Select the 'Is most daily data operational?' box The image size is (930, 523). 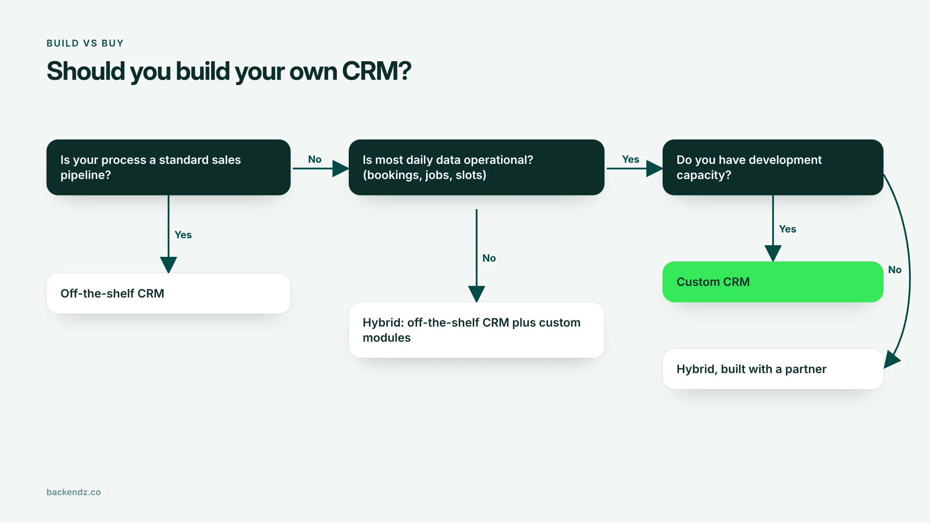477,167
